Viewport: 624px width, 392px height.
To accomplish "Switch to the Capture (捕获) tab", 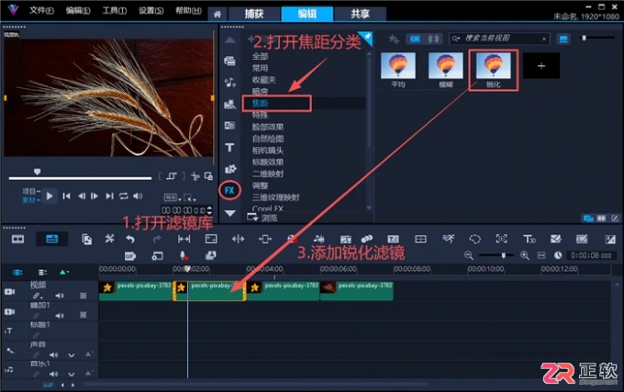I will (x=254, y=14).
